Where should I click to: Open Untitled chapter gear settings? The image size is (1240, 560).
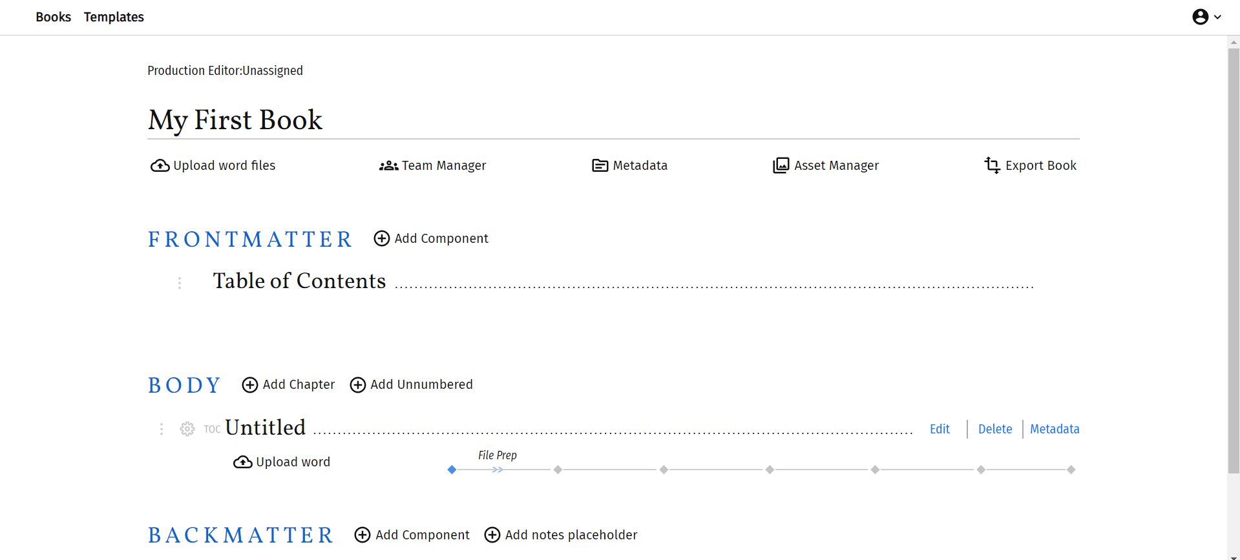coord(187,430)
